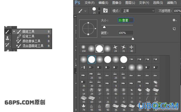Click the 大小 21 像素 size field

(126, 20)
